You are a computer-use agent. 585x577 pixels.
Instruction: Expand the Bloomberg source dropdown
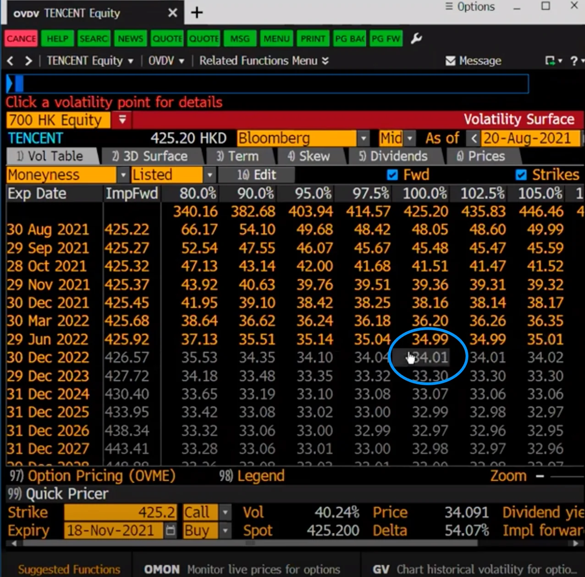point(363,138)
